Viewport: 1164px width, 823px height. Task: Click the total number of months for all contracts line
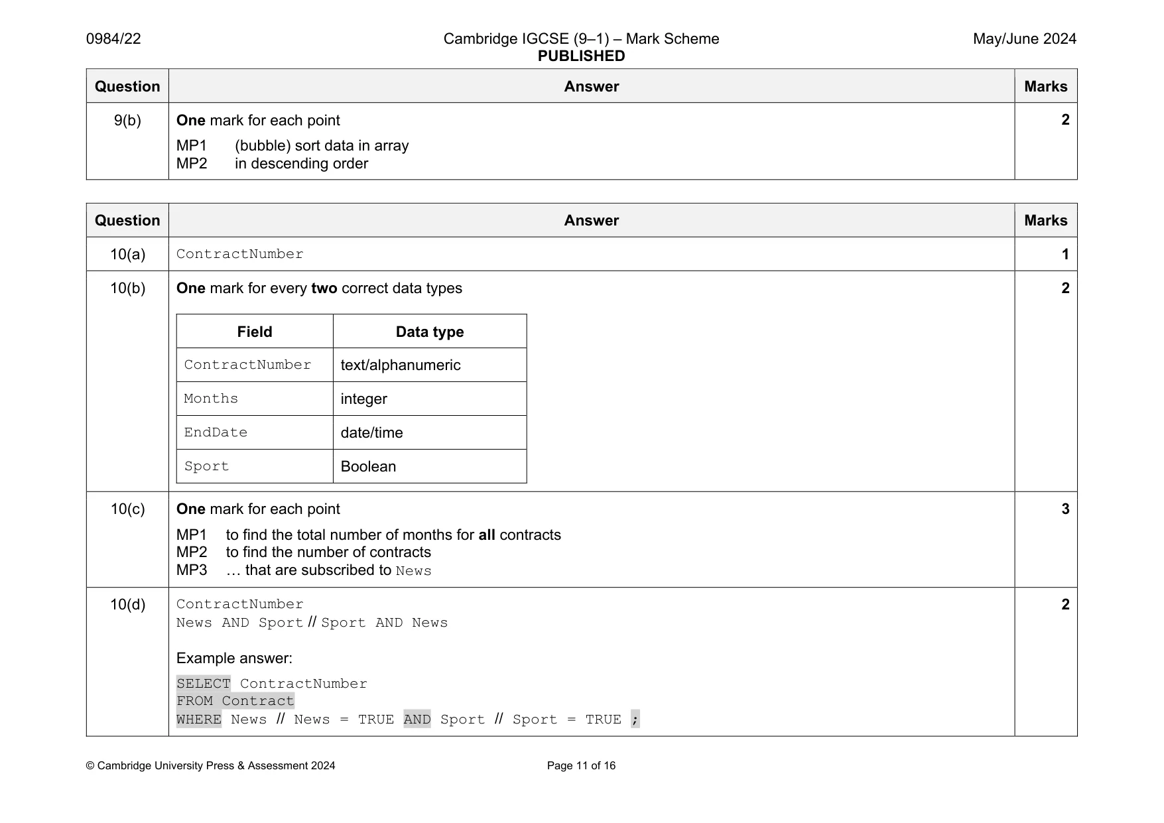click(x=369, y=535)
